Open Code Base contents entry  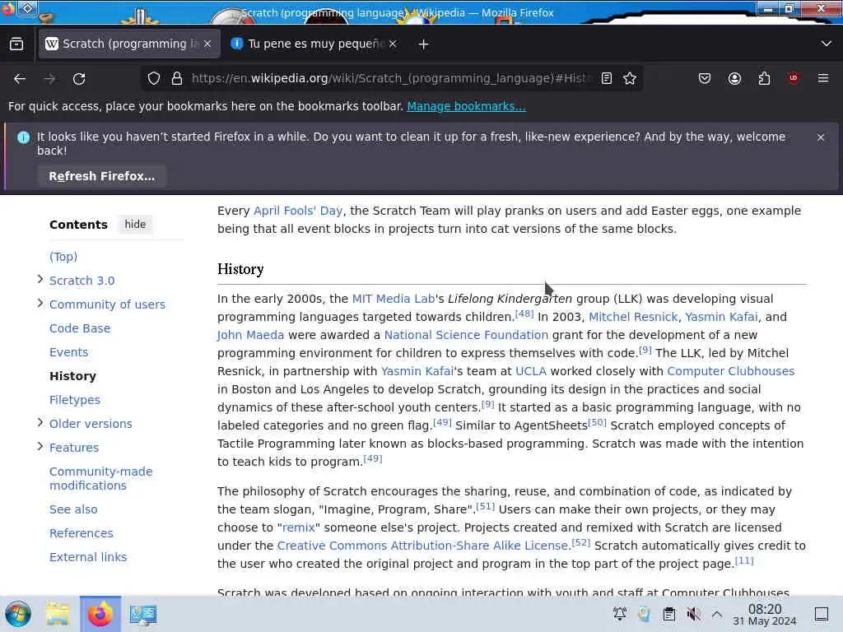point(80,328)
